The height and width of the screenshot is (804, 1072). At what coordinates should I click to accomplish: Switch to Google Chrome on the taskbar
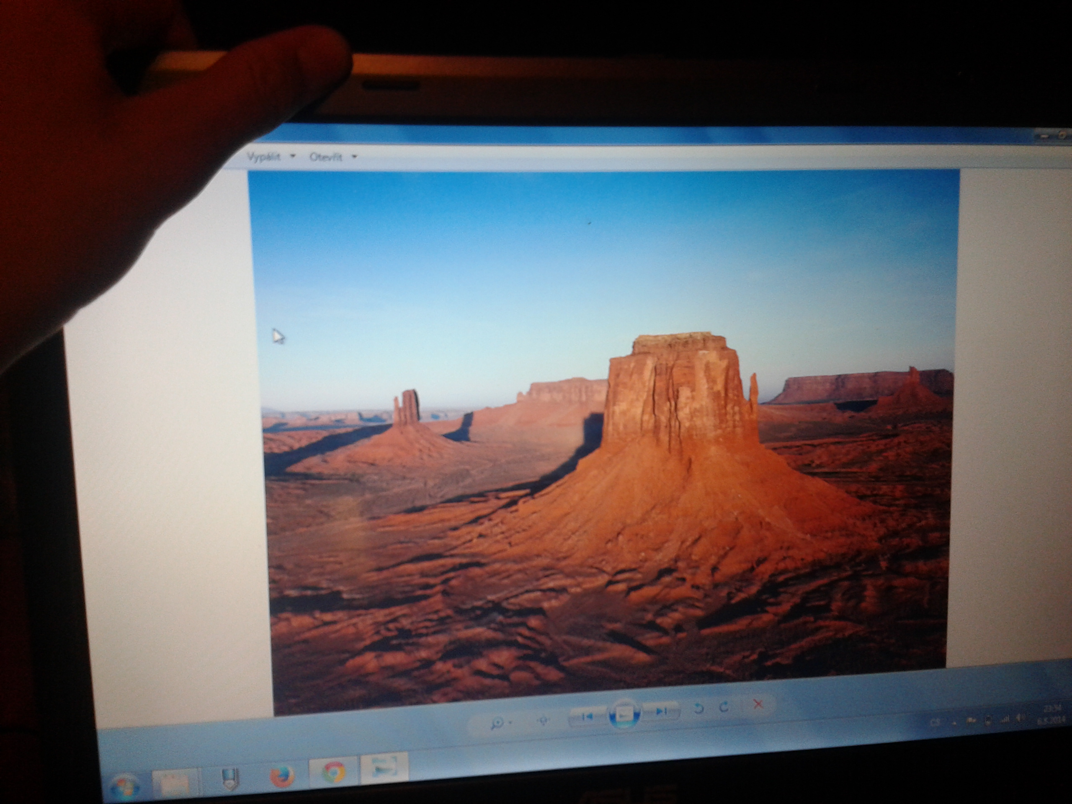click(333, 772)
